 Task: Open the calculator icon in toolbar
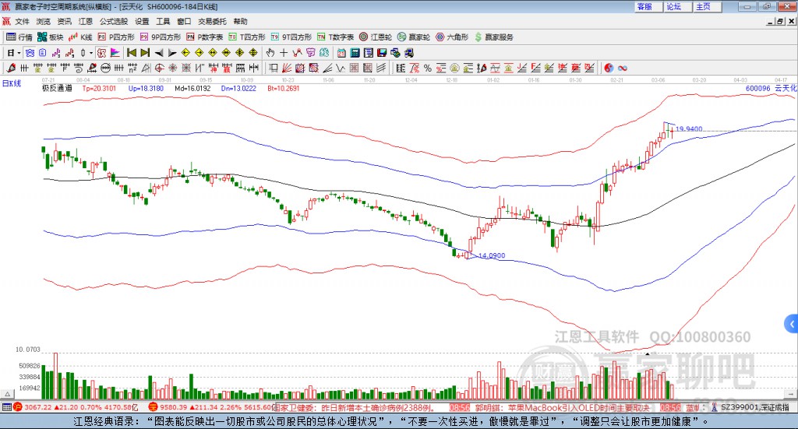coord(355,53)
